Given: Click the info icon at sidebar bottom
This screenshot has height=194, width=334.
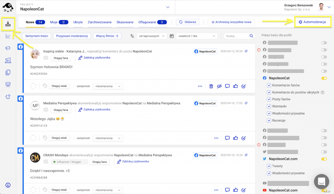Looking at the screenshot, I should pyautogui.click(x=8, y=185).
